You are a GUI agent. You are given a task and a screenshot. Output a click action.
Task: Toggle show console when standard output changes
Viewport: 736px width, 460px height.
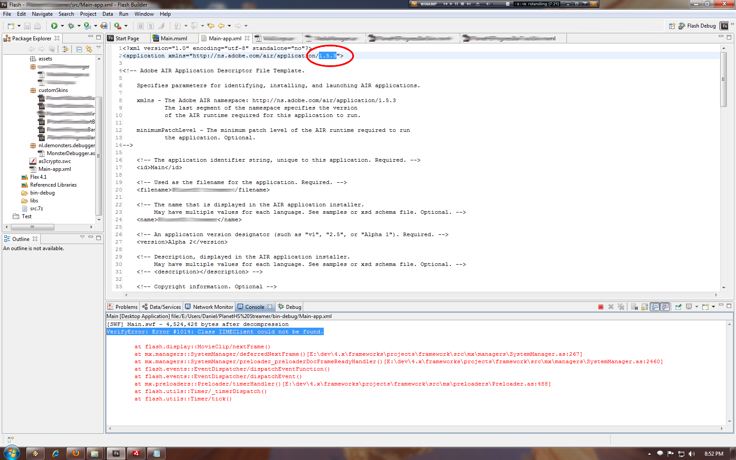click(655, 307)
